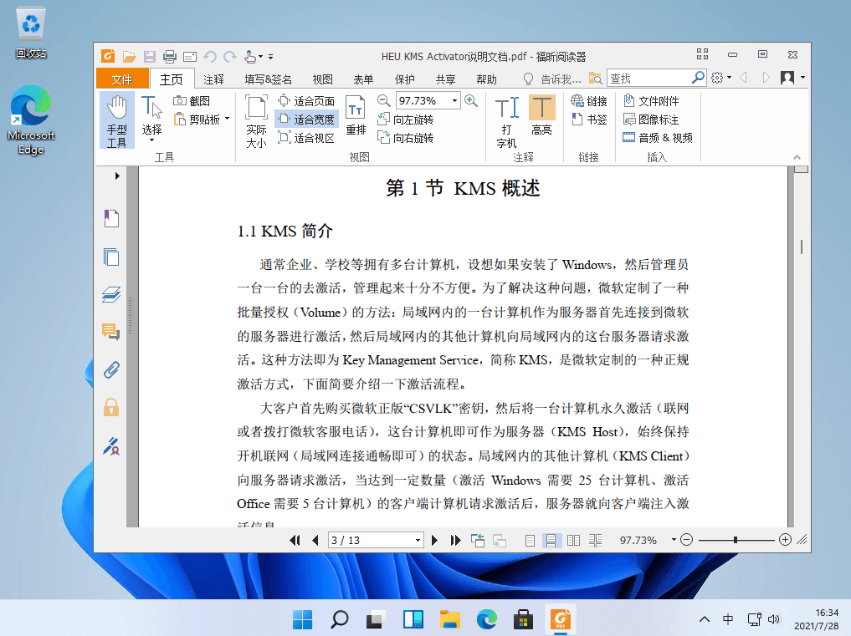The height and width of the screenshot is (636, 851).
Task: Switch to the Protect (保护) tab
Action: pos(404,79)
